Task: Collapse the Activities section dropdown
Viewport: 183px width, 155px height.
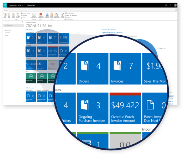Action: coord(29,30)
